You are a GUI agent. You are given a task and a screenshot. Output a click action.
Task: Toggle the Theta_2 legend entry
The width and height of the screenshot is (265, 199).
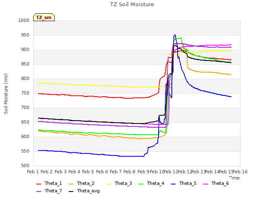pos(82,183)
